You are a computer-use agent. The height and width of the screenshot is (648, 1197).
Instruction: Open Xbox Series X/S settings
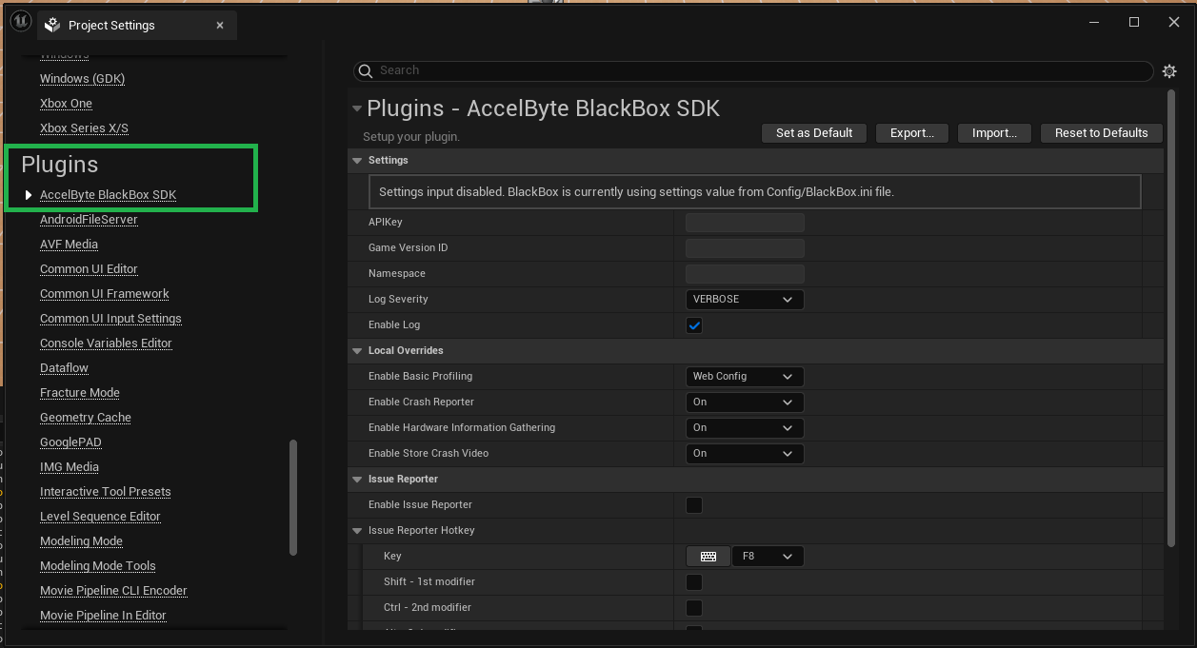[84, 128]
